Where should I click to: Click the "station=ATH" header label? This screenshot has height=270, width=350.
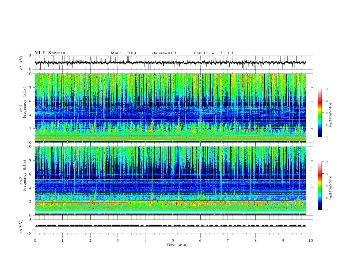point(164,53)
